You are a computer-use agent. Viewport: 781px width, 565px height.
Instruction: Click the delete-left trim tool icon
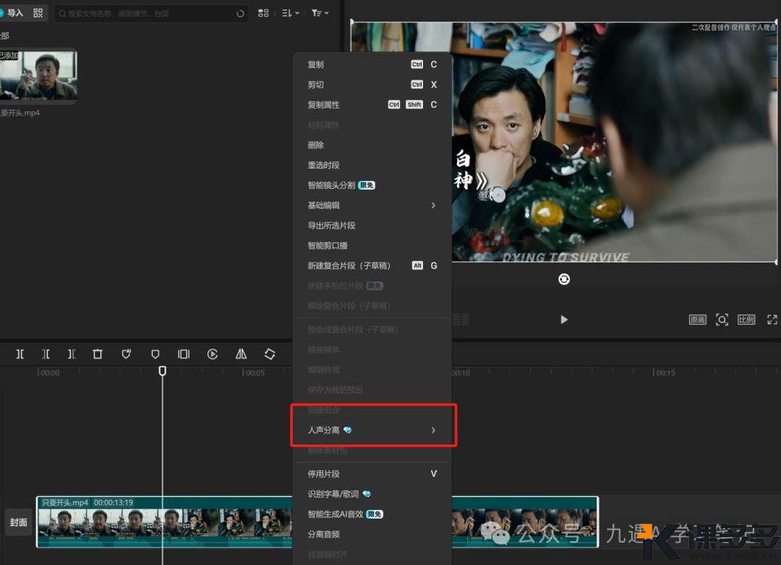pos(46,354)
